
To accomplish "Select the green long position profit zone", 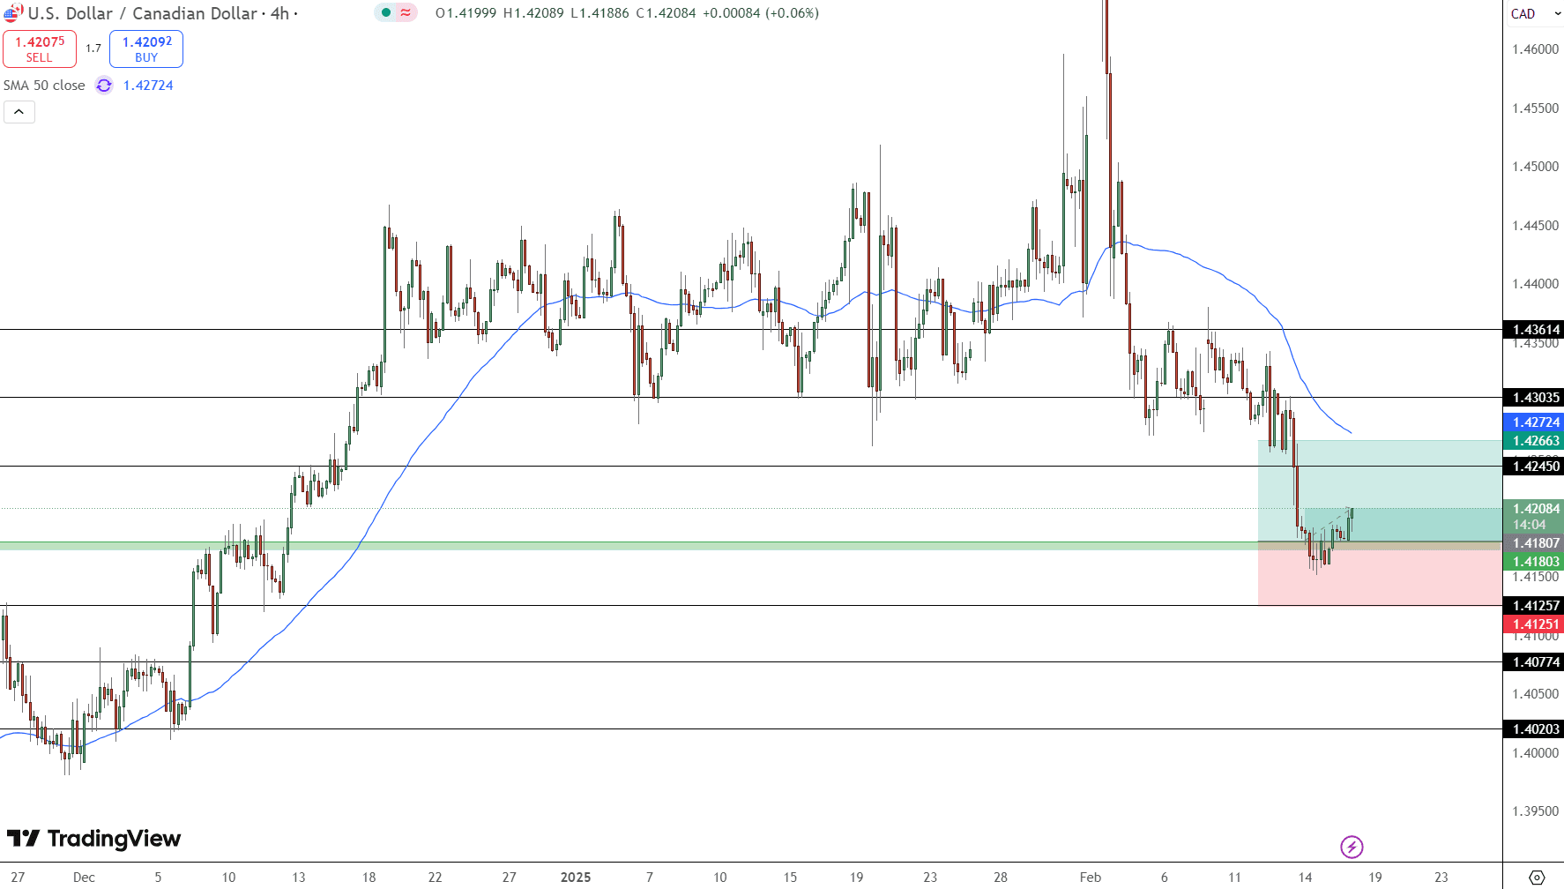I will [x=1379, y=490].
